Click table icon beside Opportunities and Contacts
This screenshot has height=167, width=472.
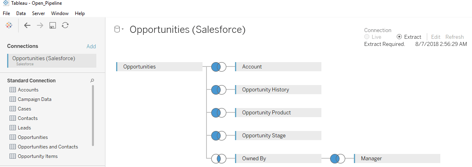pyautogui.click(x=12, y=146)
